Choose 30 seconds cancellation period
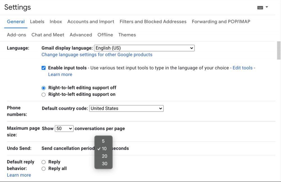Screen dimensions: 281x182 pos(103,164)
